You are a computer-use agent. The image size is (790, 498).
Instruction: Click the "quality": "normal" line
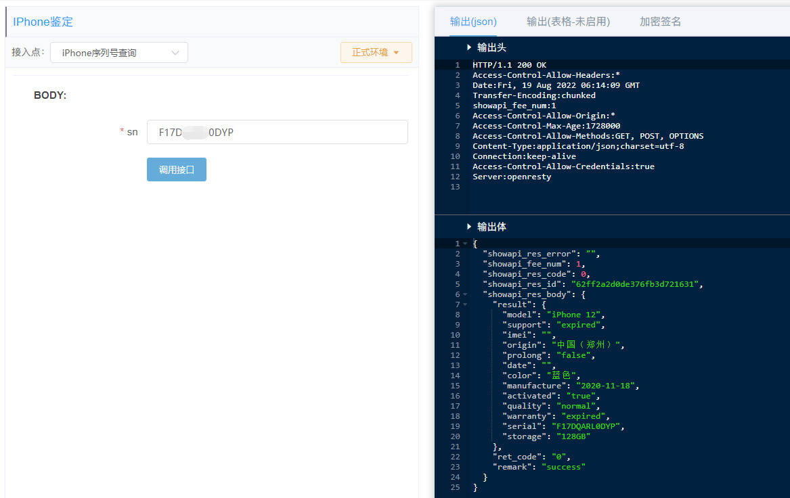551,406
